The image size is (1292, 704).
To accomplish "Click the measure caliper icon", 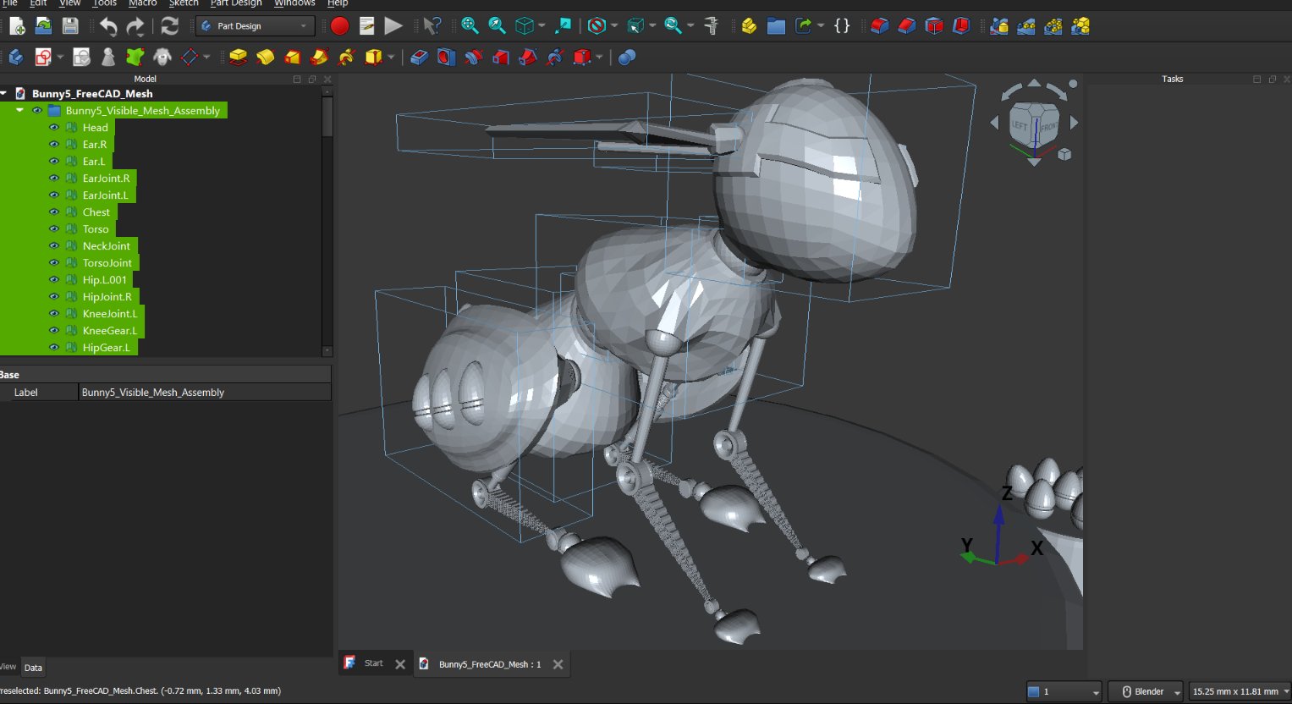I will (711, 26).
